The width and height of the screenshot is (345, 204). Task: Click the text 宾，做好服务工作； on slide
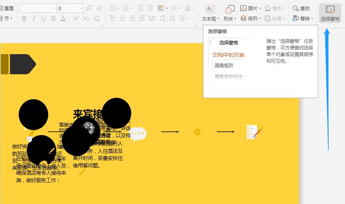[x=38, y=180]
